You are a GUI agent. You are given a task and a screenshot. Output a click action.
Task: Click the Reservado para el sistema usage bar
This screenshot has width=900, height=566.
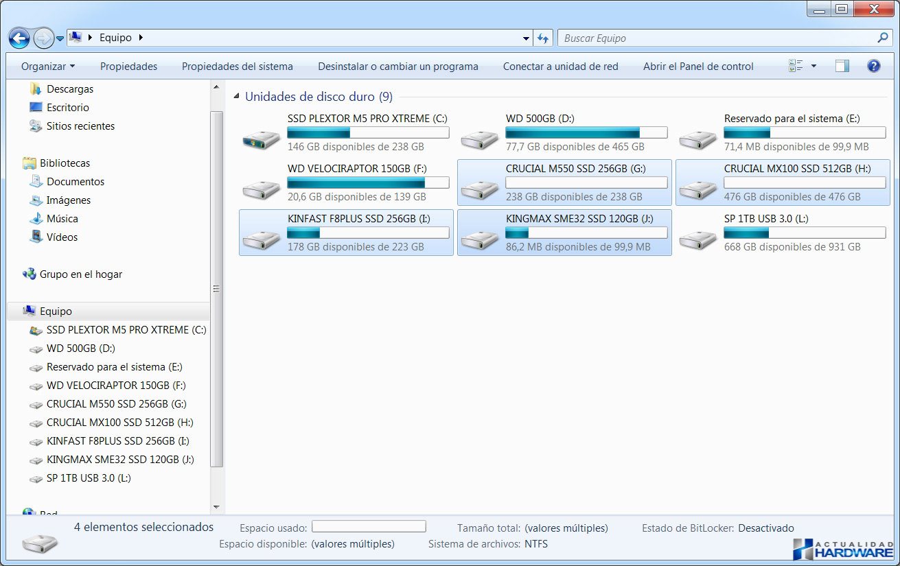pos(805,132)
